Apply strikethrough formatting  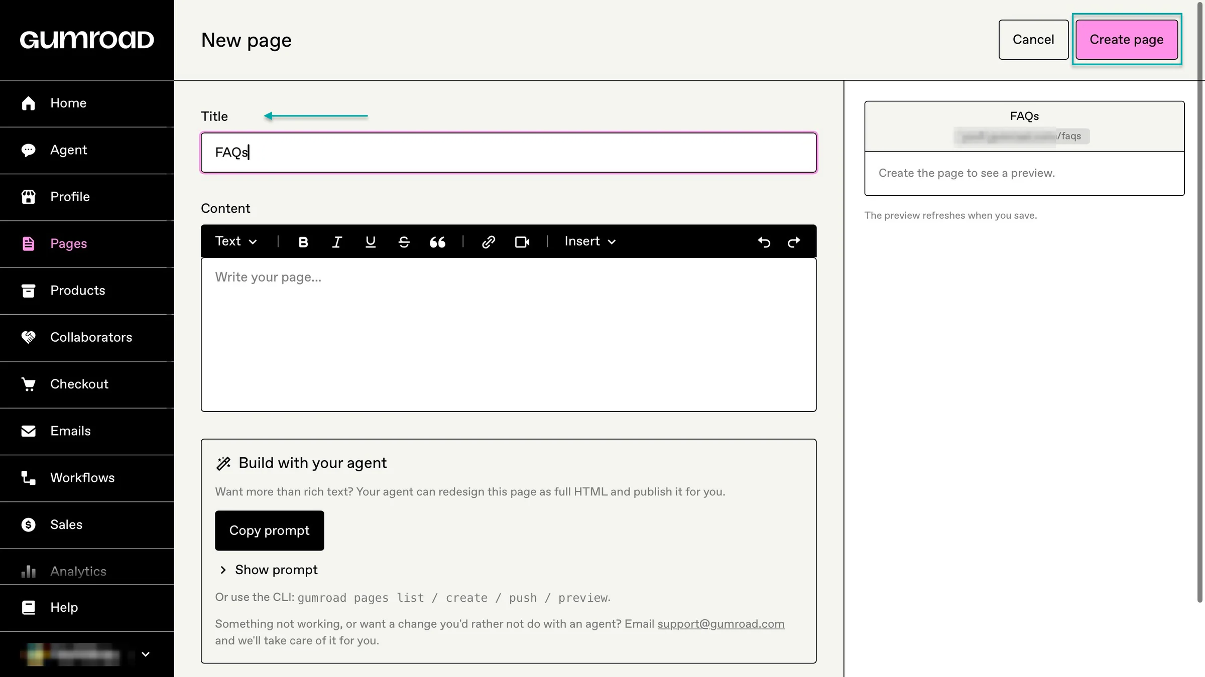[404, 242]
